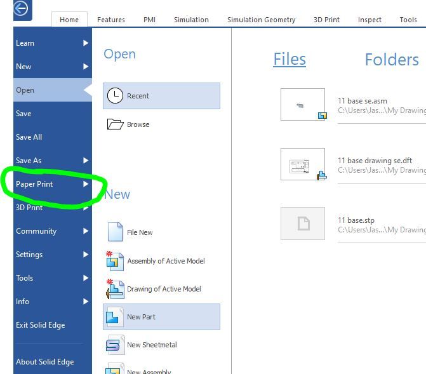Click About Solid Edge

pos(53,362)
